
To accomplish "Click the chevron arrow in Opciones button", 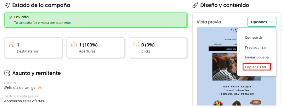I will tap(271, 22).
